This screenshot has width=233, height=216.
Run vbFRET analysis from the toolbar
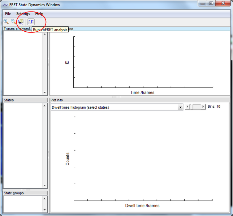pos(31,22)
